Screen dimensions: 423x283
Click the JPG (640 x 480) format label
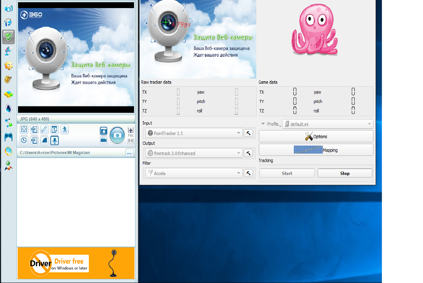tap(35, 119)
